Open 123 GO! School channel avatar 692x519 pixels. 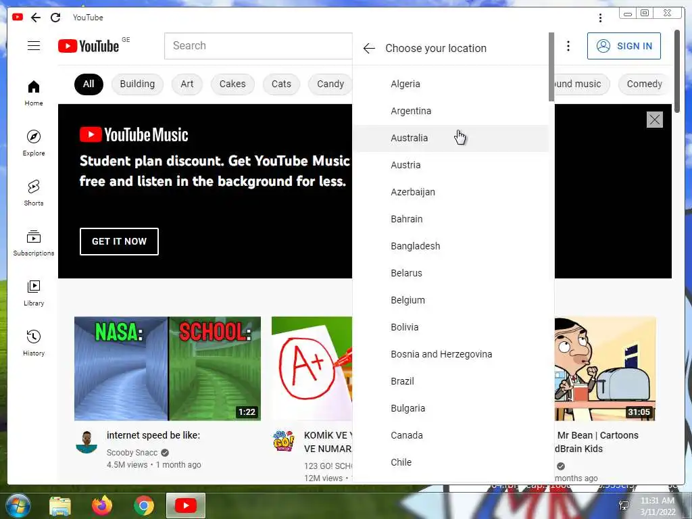(283, 441)
